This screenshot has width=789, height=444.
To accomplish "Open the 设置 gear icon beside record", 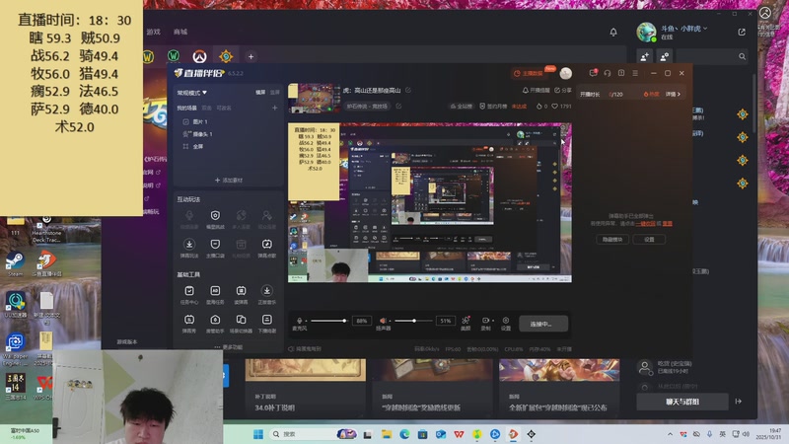I will pyautogui.click(x=506, y=320).
